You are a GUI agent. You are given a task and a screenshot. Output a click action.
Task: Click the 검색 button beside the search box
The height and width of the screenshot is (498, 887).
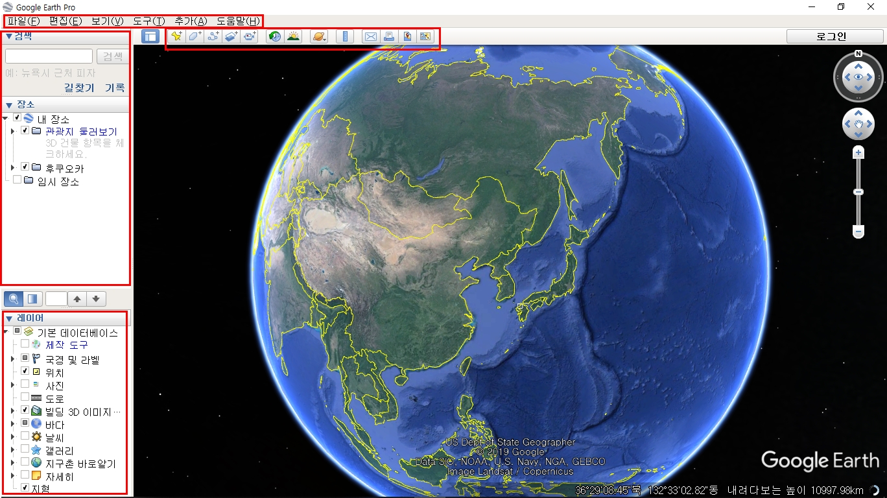click(113, 56)
